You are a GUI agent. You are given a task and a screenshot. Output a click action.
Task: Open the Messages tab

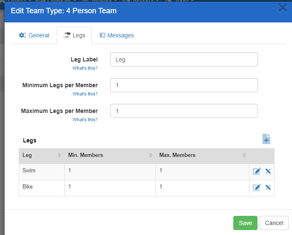pos(116,35)
